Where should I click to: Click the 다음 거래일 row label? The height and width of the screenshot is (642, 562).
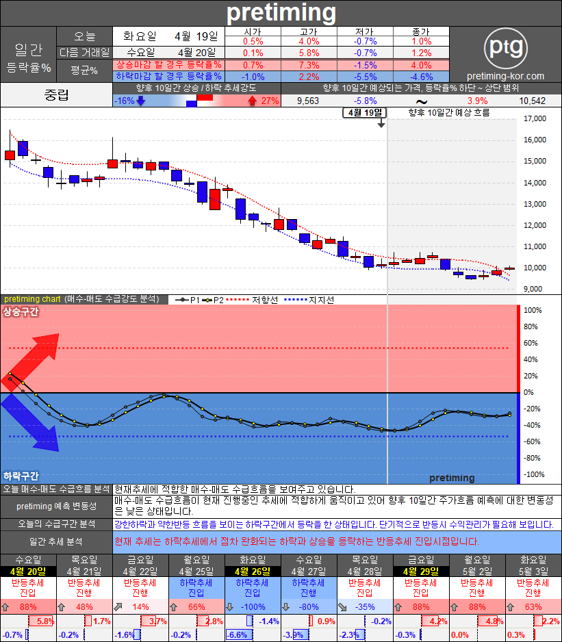(x=84, y=53)
